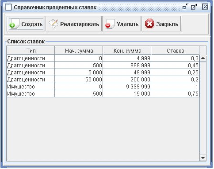Sort by the Тип column header
The width and height of the screenshot is (214, 169).
31,50
